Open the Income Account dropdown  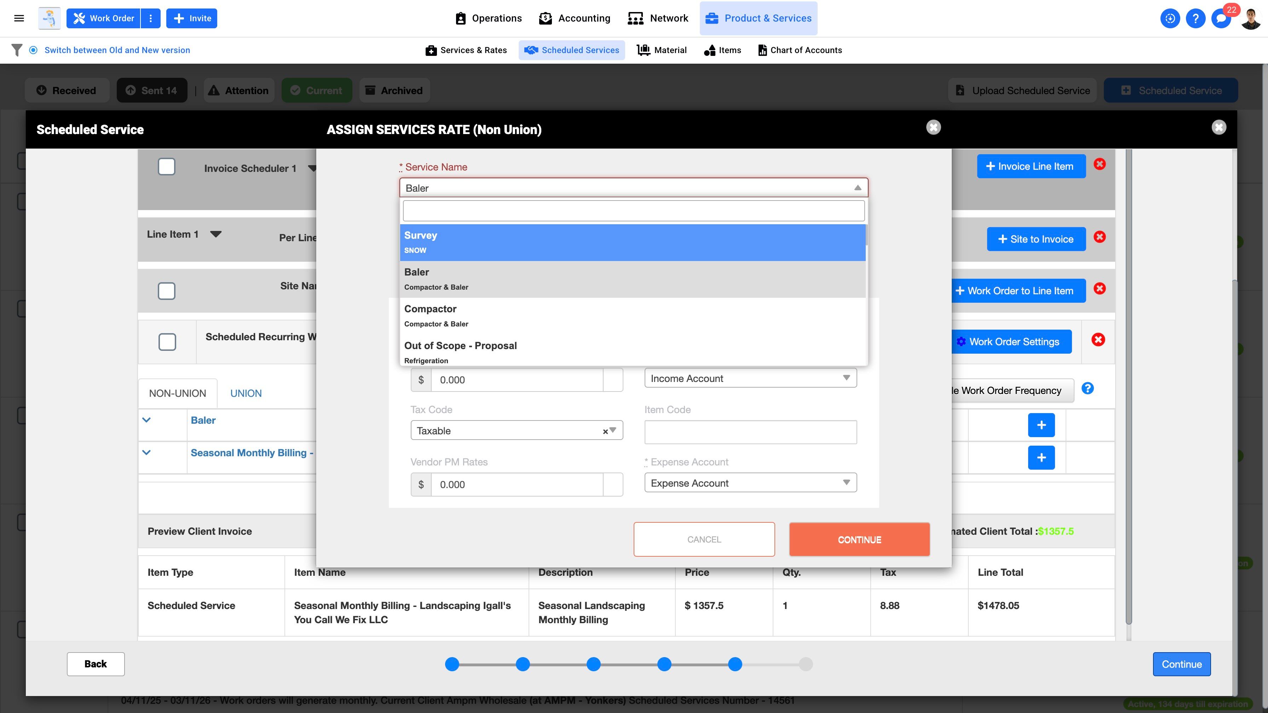point(750,378)
